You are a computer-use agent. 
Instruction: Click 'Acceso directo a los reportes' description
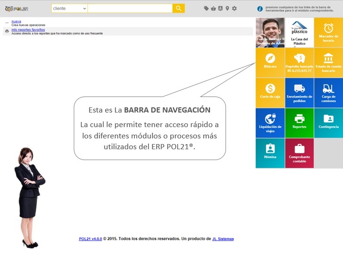(x=57, y=33)
